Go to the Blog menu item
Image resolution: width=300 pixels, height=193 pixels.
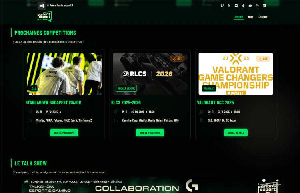pos(251,17)
